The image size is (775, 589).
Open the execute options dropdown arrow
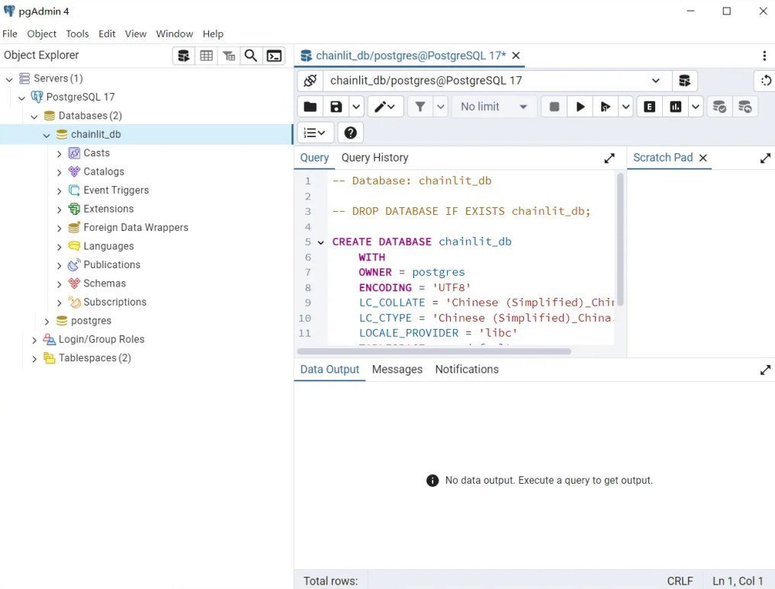pyautogui.click(x=625, y=107)
